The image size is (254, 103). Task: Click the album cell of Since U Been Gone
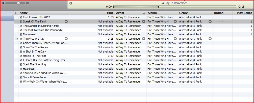[x=162, y=77]
